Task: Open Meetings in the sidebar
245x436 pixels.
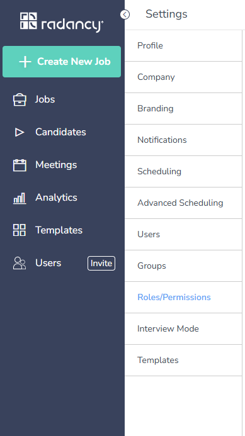Action: 56,165
